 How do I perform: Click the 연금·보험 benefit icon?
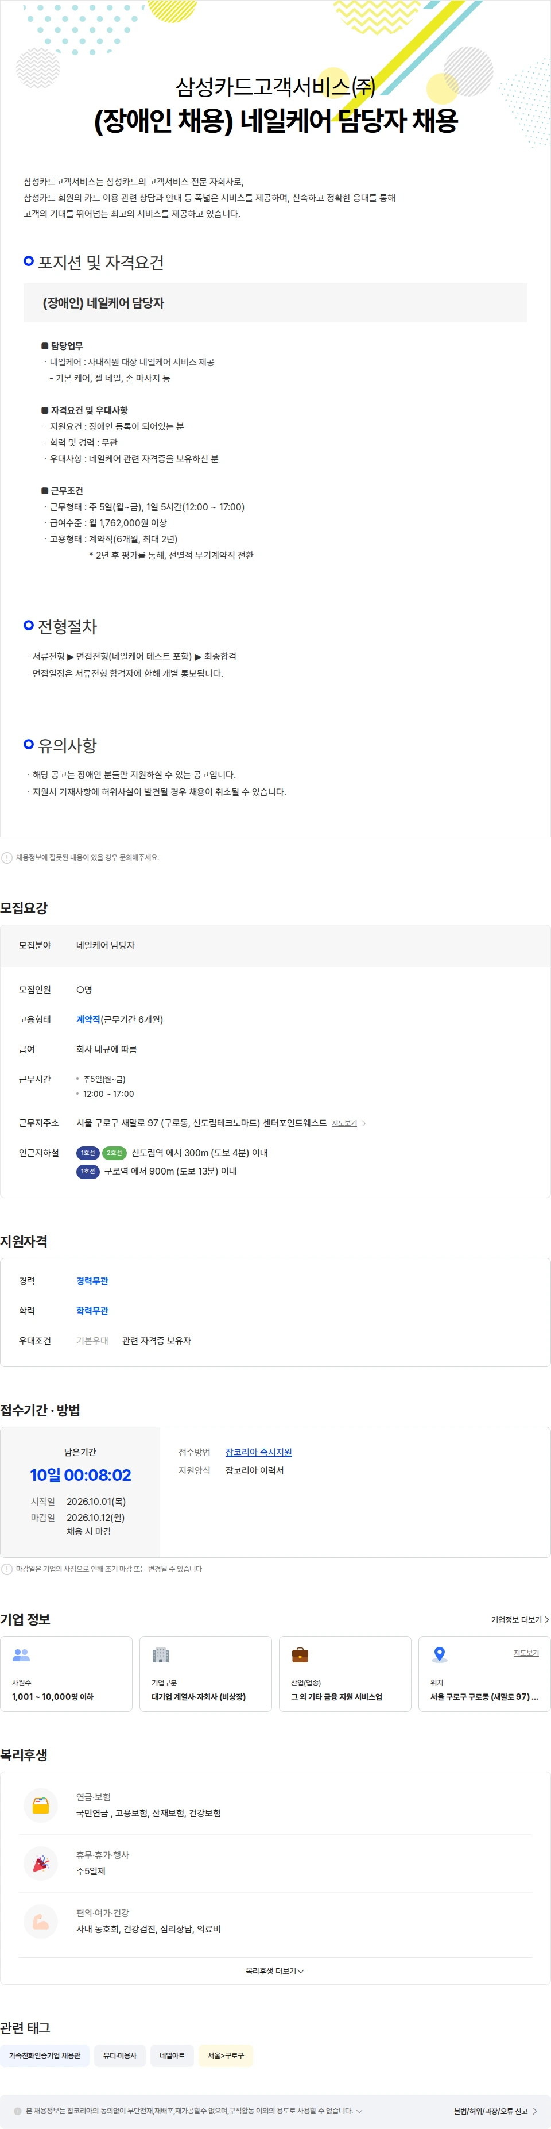coord(41,1805)
